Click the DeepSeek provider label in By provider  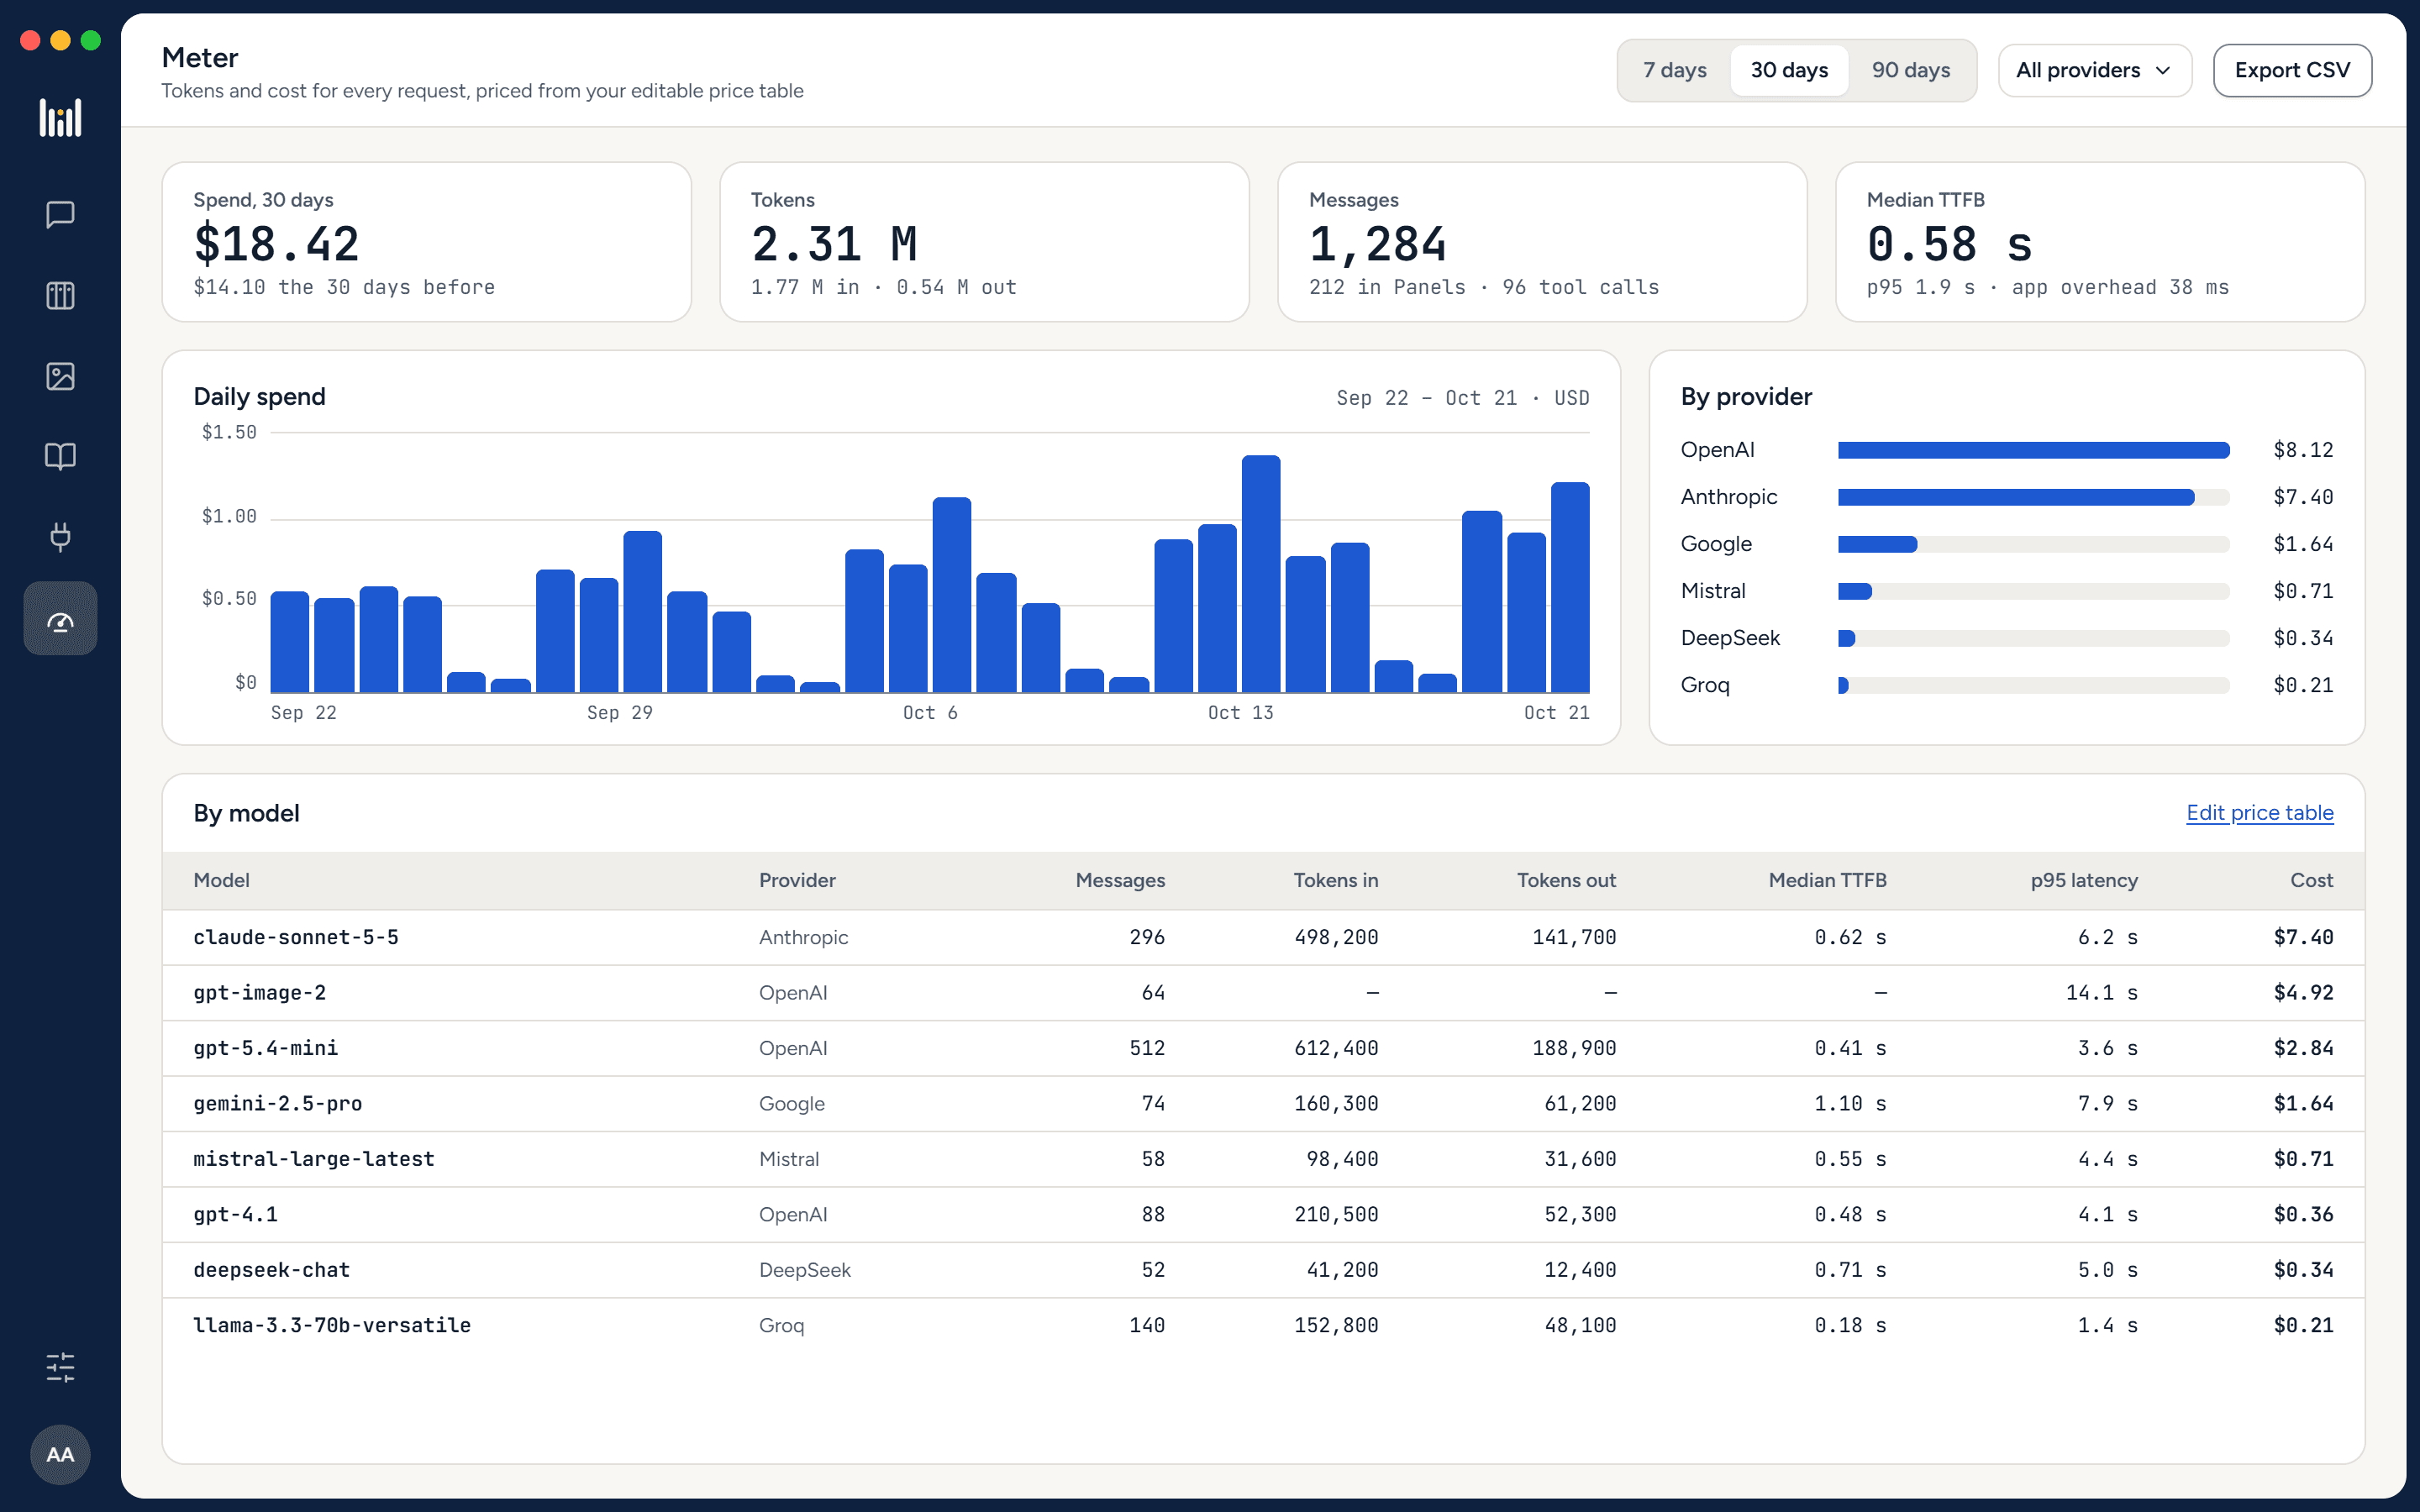point(1730,638)
